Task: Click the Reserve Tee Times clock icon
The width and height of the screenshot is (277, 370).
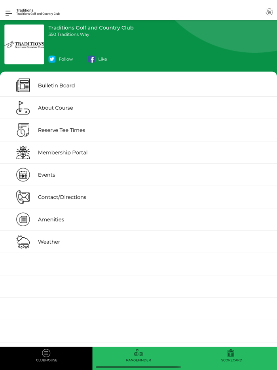Action: pyautogui.click(x=23, y=130)
